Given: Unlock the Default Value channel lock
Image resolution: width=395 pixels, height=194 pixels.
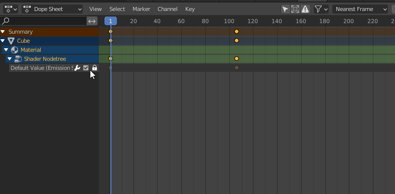Looking at the screenshot, I should tap(94, 68).
